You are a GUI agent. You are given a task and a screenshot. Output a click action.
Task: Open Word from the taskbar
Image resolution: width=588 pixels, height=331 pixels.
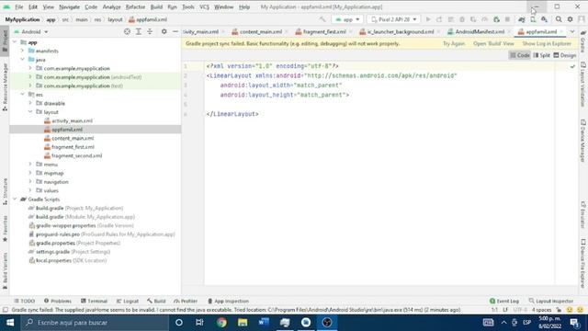(x=264, y=323)
